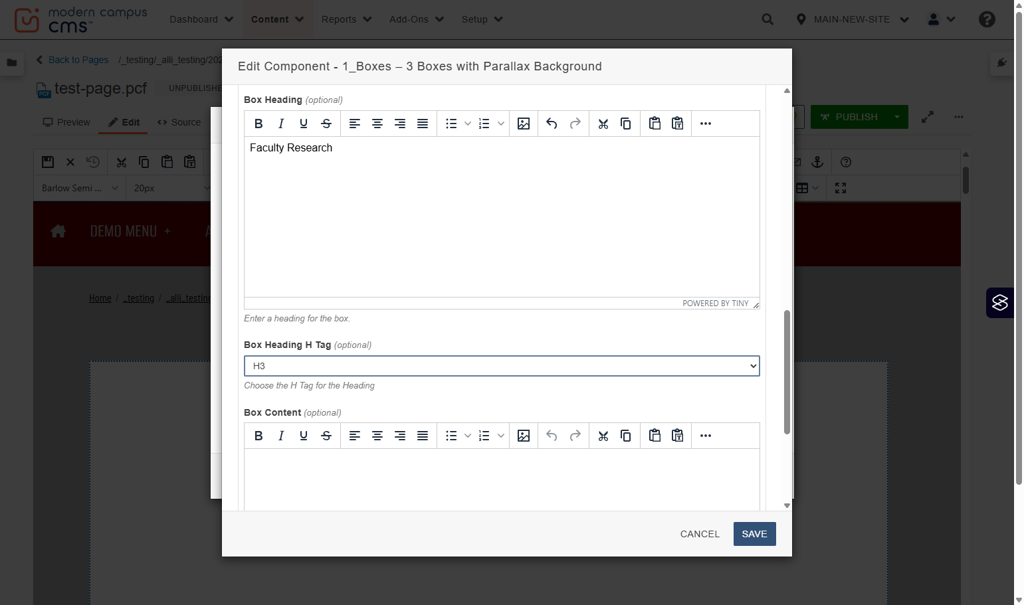The height and width of the screenshot is (605, 1024).
Task: Cut selection in Box Heading editor
Action: [603, 124]
